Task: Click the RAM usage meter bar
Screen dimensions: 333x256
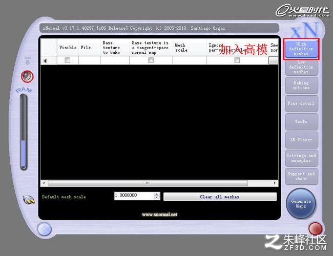Action: click(x=24, y=132)
